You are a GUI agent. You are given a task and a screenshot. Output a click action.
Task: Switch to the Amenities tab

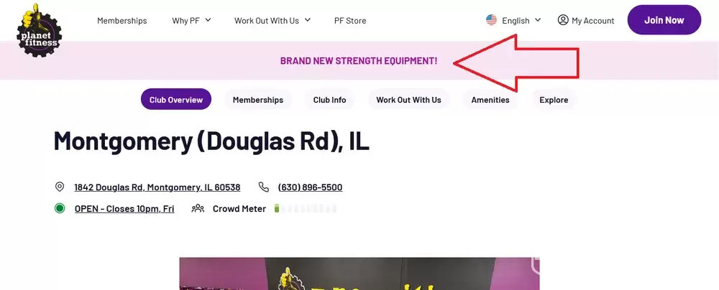click(x=490, y=99)
